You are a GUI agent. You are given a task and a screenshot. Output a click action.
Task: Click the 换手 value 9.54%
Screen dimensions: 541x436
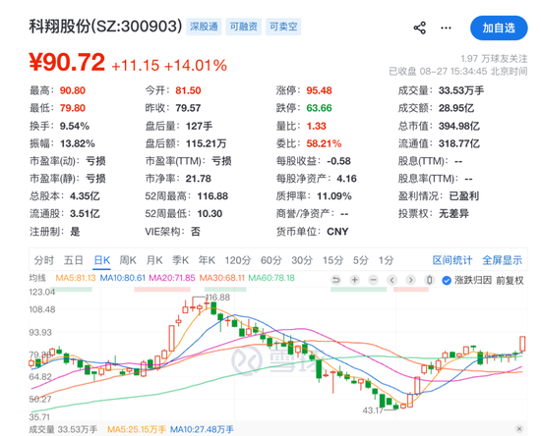[x=75, y=126]
